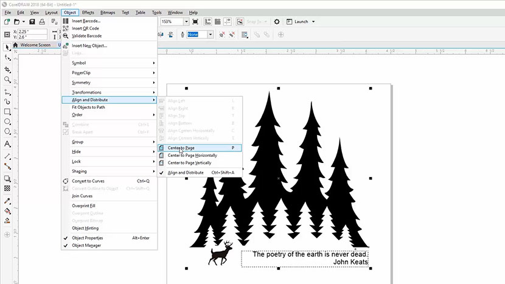
Task: Pick the Ellipse tool
Action: [7, 122]
